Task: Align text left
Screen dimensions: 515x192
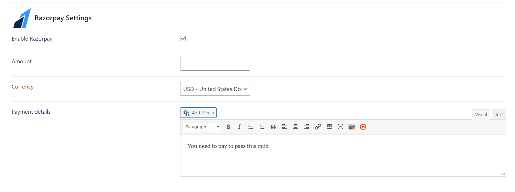Action: (284, 127)
